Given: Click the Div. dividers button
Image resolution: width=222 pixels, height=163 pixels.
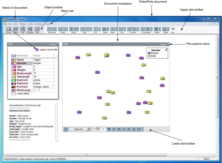Looking at the screenshot, I should (x=96, y=29).
